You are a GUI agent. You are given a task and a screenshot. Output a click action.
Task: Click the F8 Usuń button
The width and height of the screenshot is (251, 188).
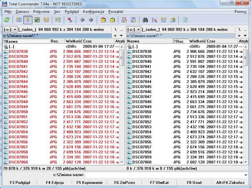point(194,183)
